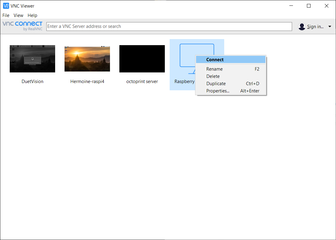336x240 pixels.
Task: Click the VNC Server address search field
Action: 169,26
